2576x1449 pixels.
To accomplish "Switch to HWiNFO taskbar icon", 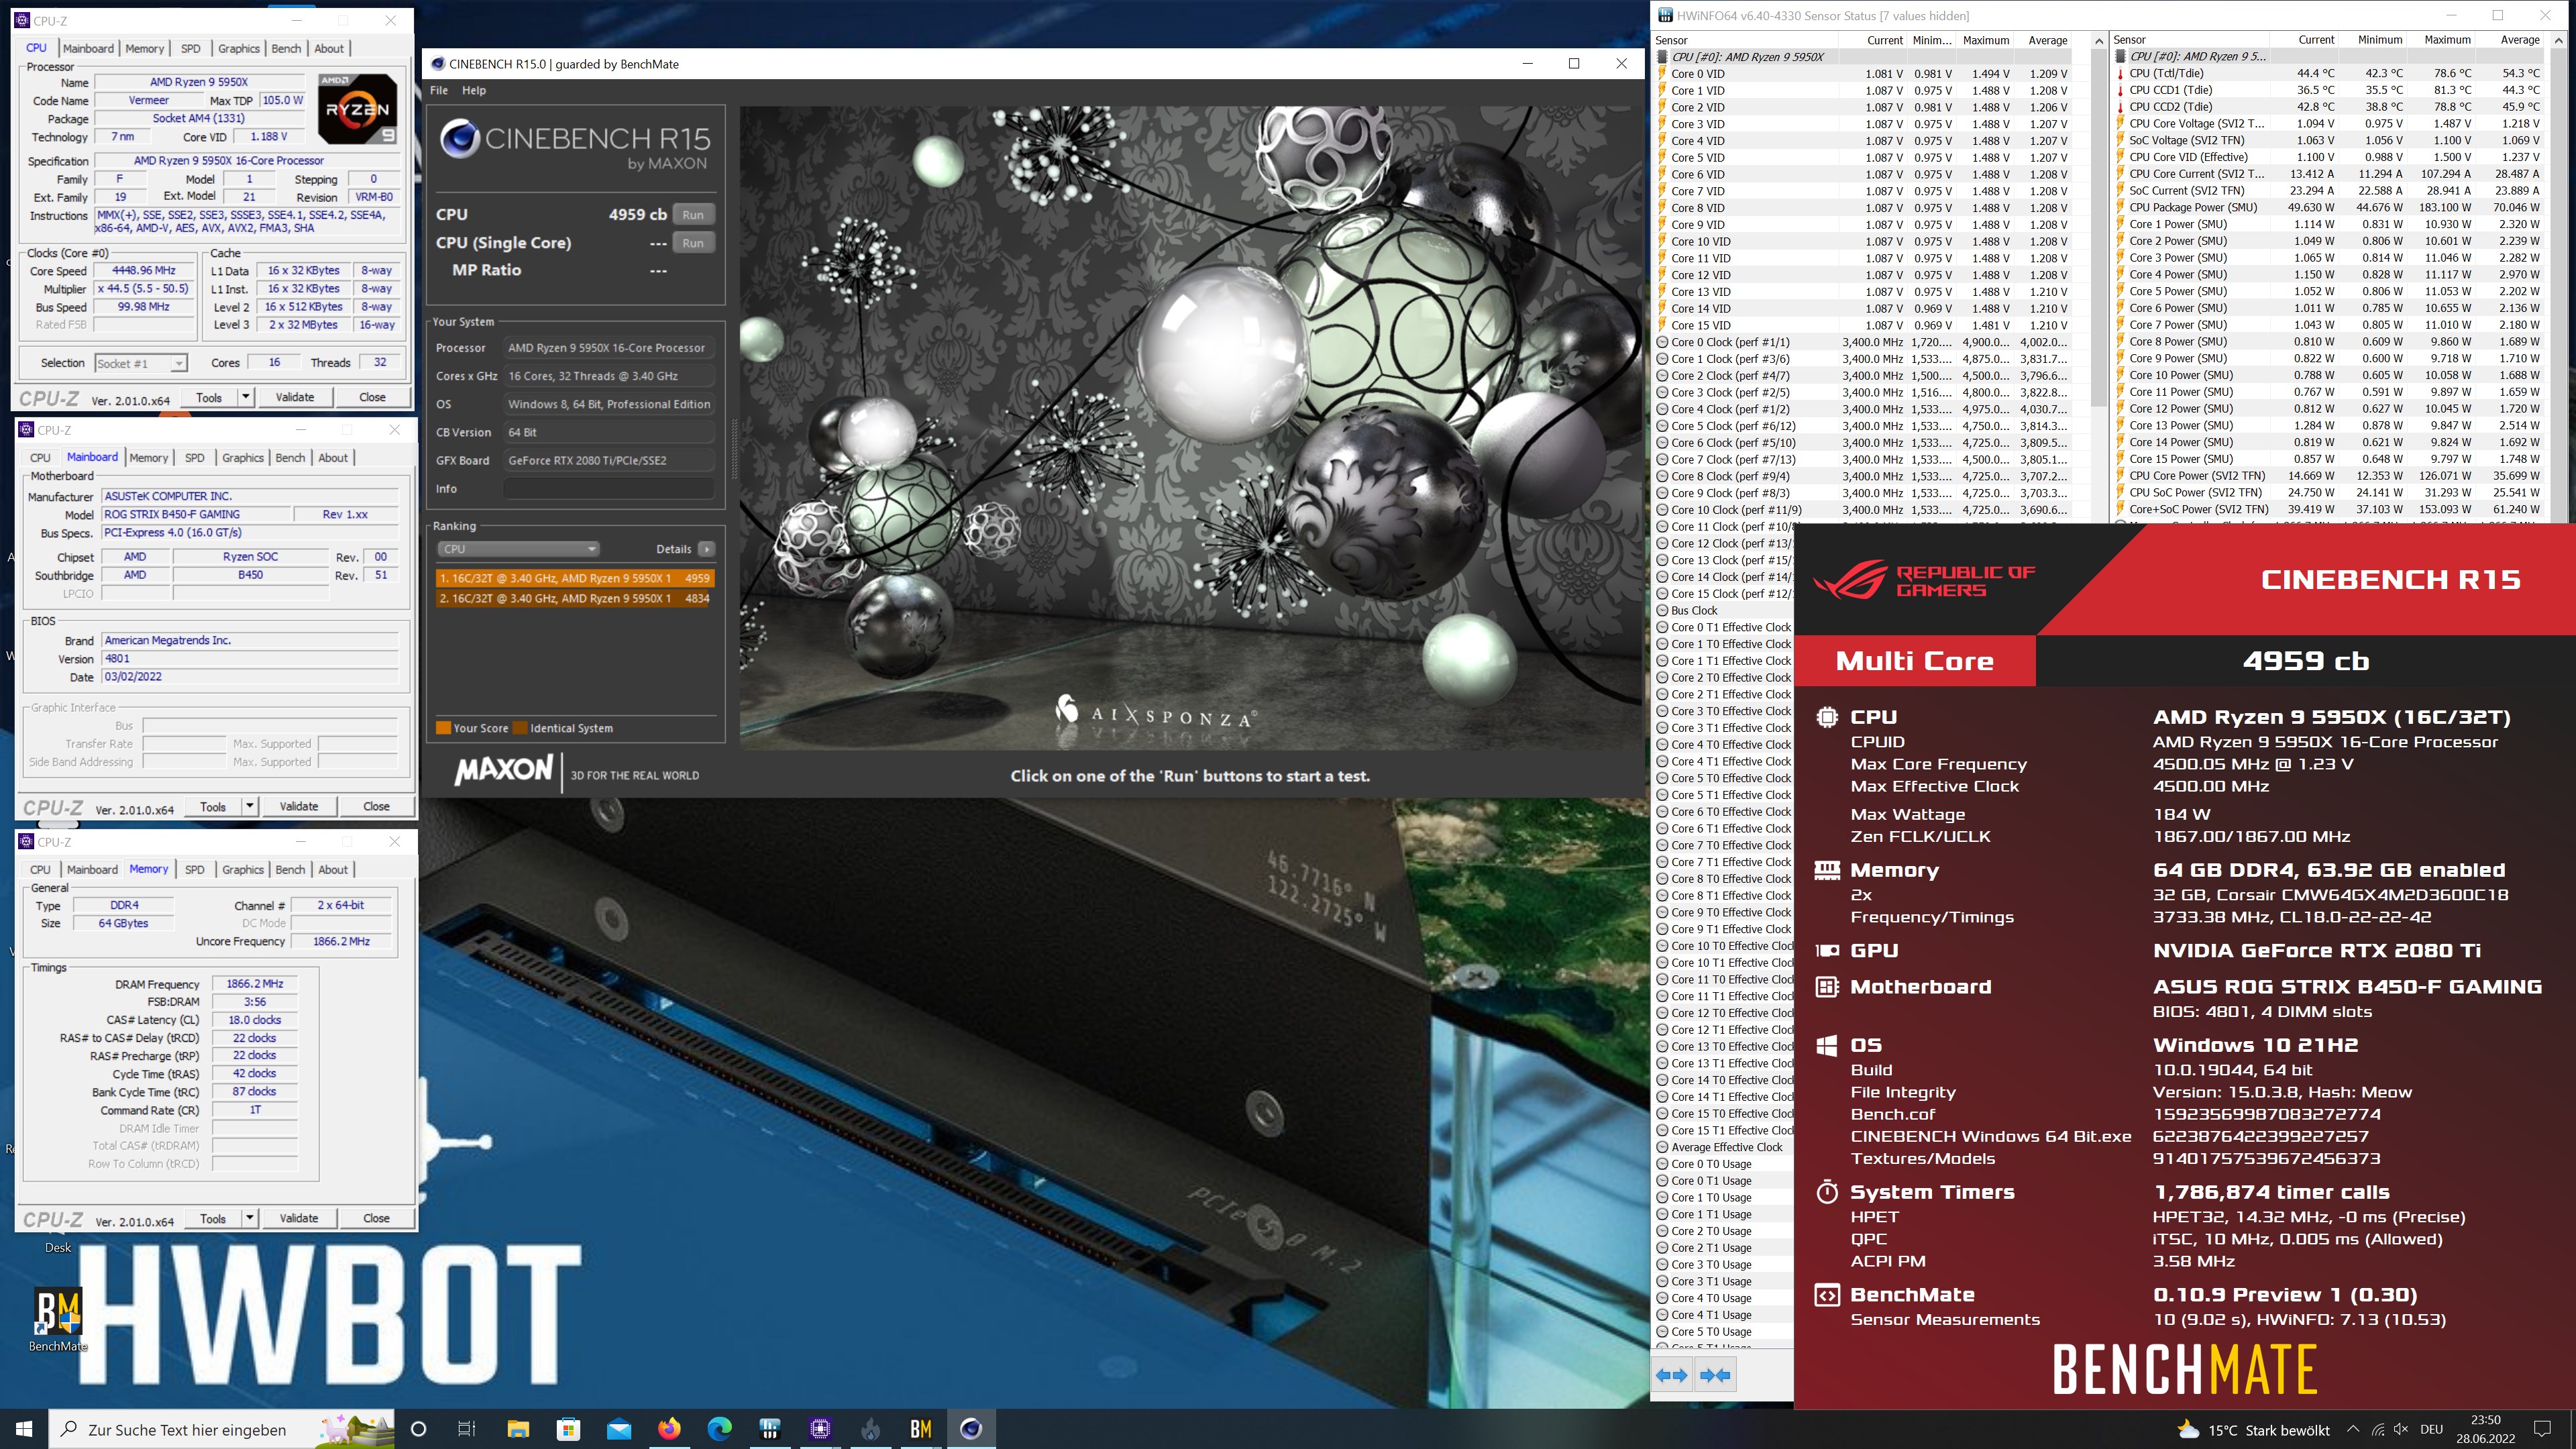I will (770, 1429).
